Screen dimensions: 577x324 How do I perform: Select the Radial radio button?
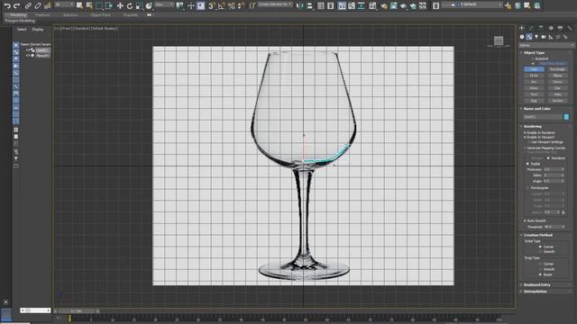(x=528, y=164)
